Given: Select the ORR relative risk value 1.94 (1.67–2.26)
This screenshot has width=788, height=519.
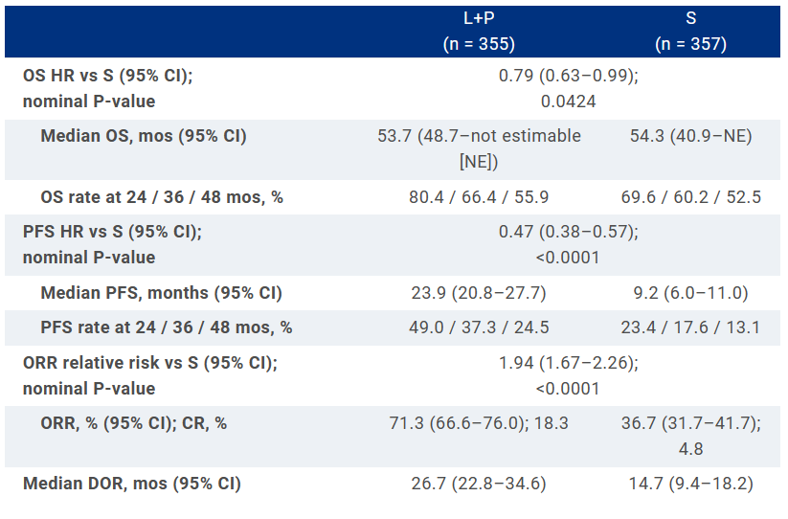Looking at the screenshot, I should click(568, 364).
